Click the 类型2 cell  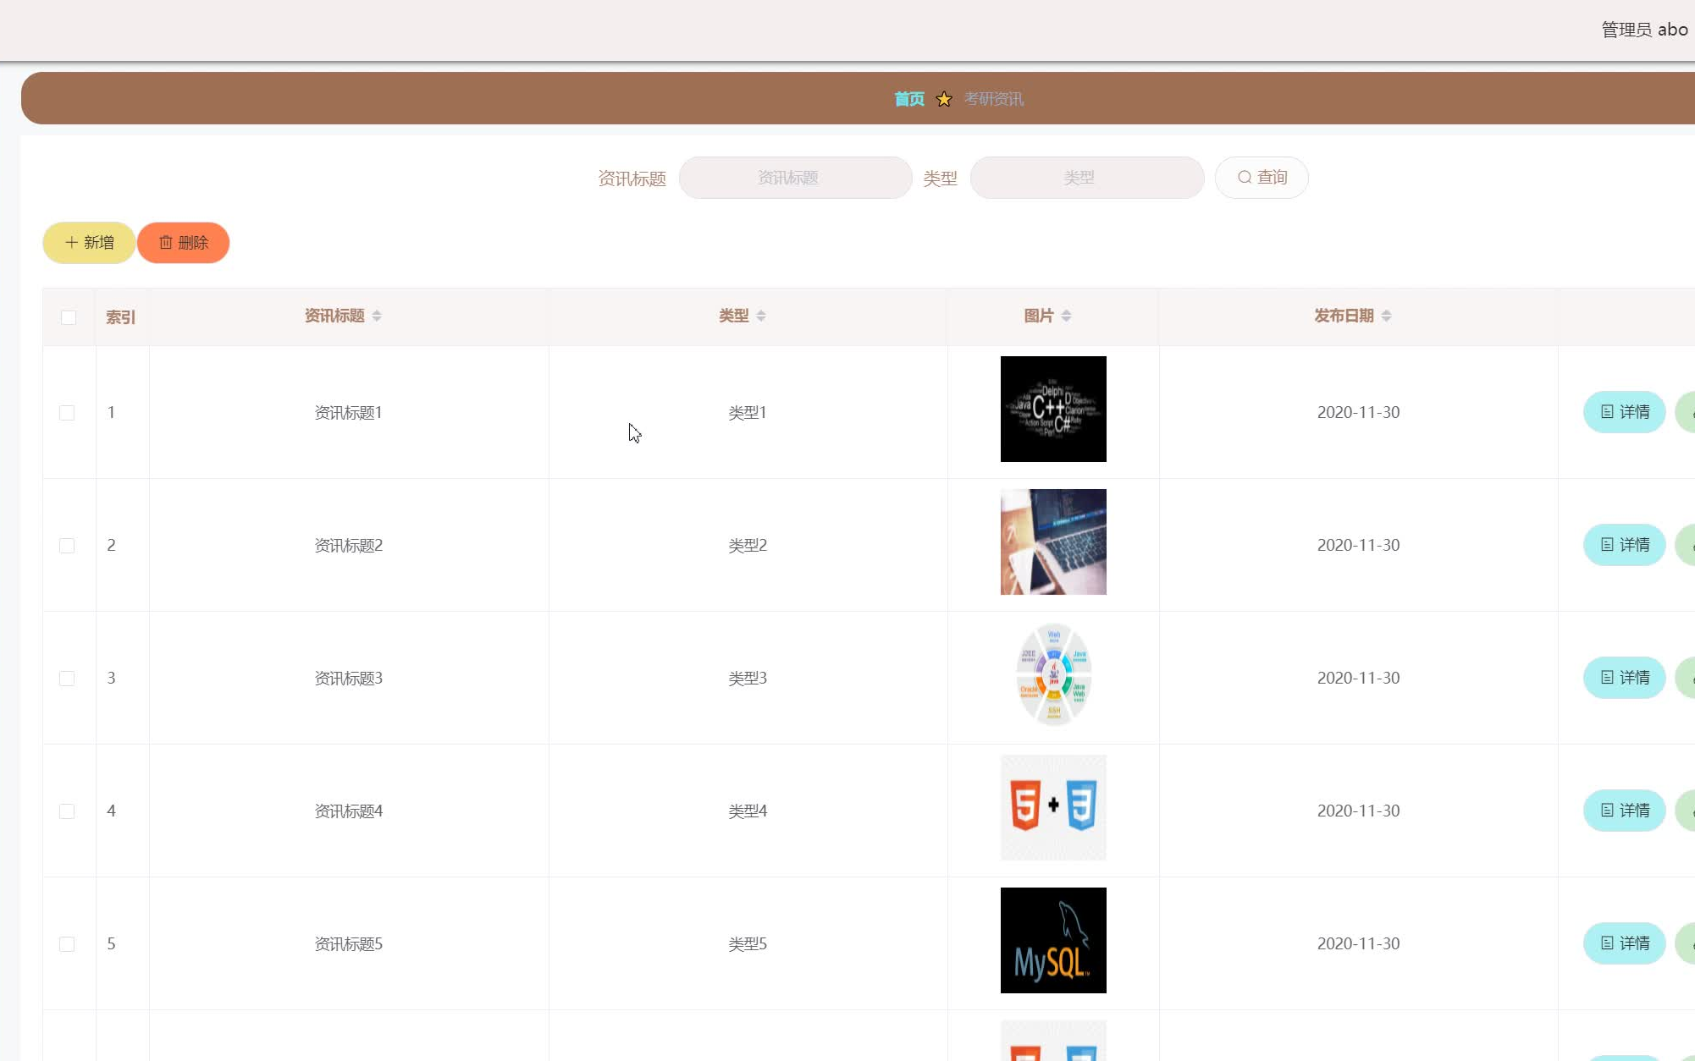(748, 546)
